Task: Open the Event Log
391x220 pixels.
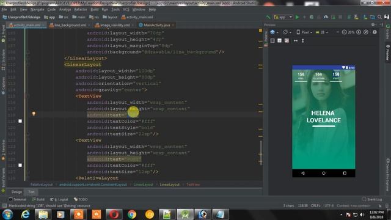Action: point(372,199)
